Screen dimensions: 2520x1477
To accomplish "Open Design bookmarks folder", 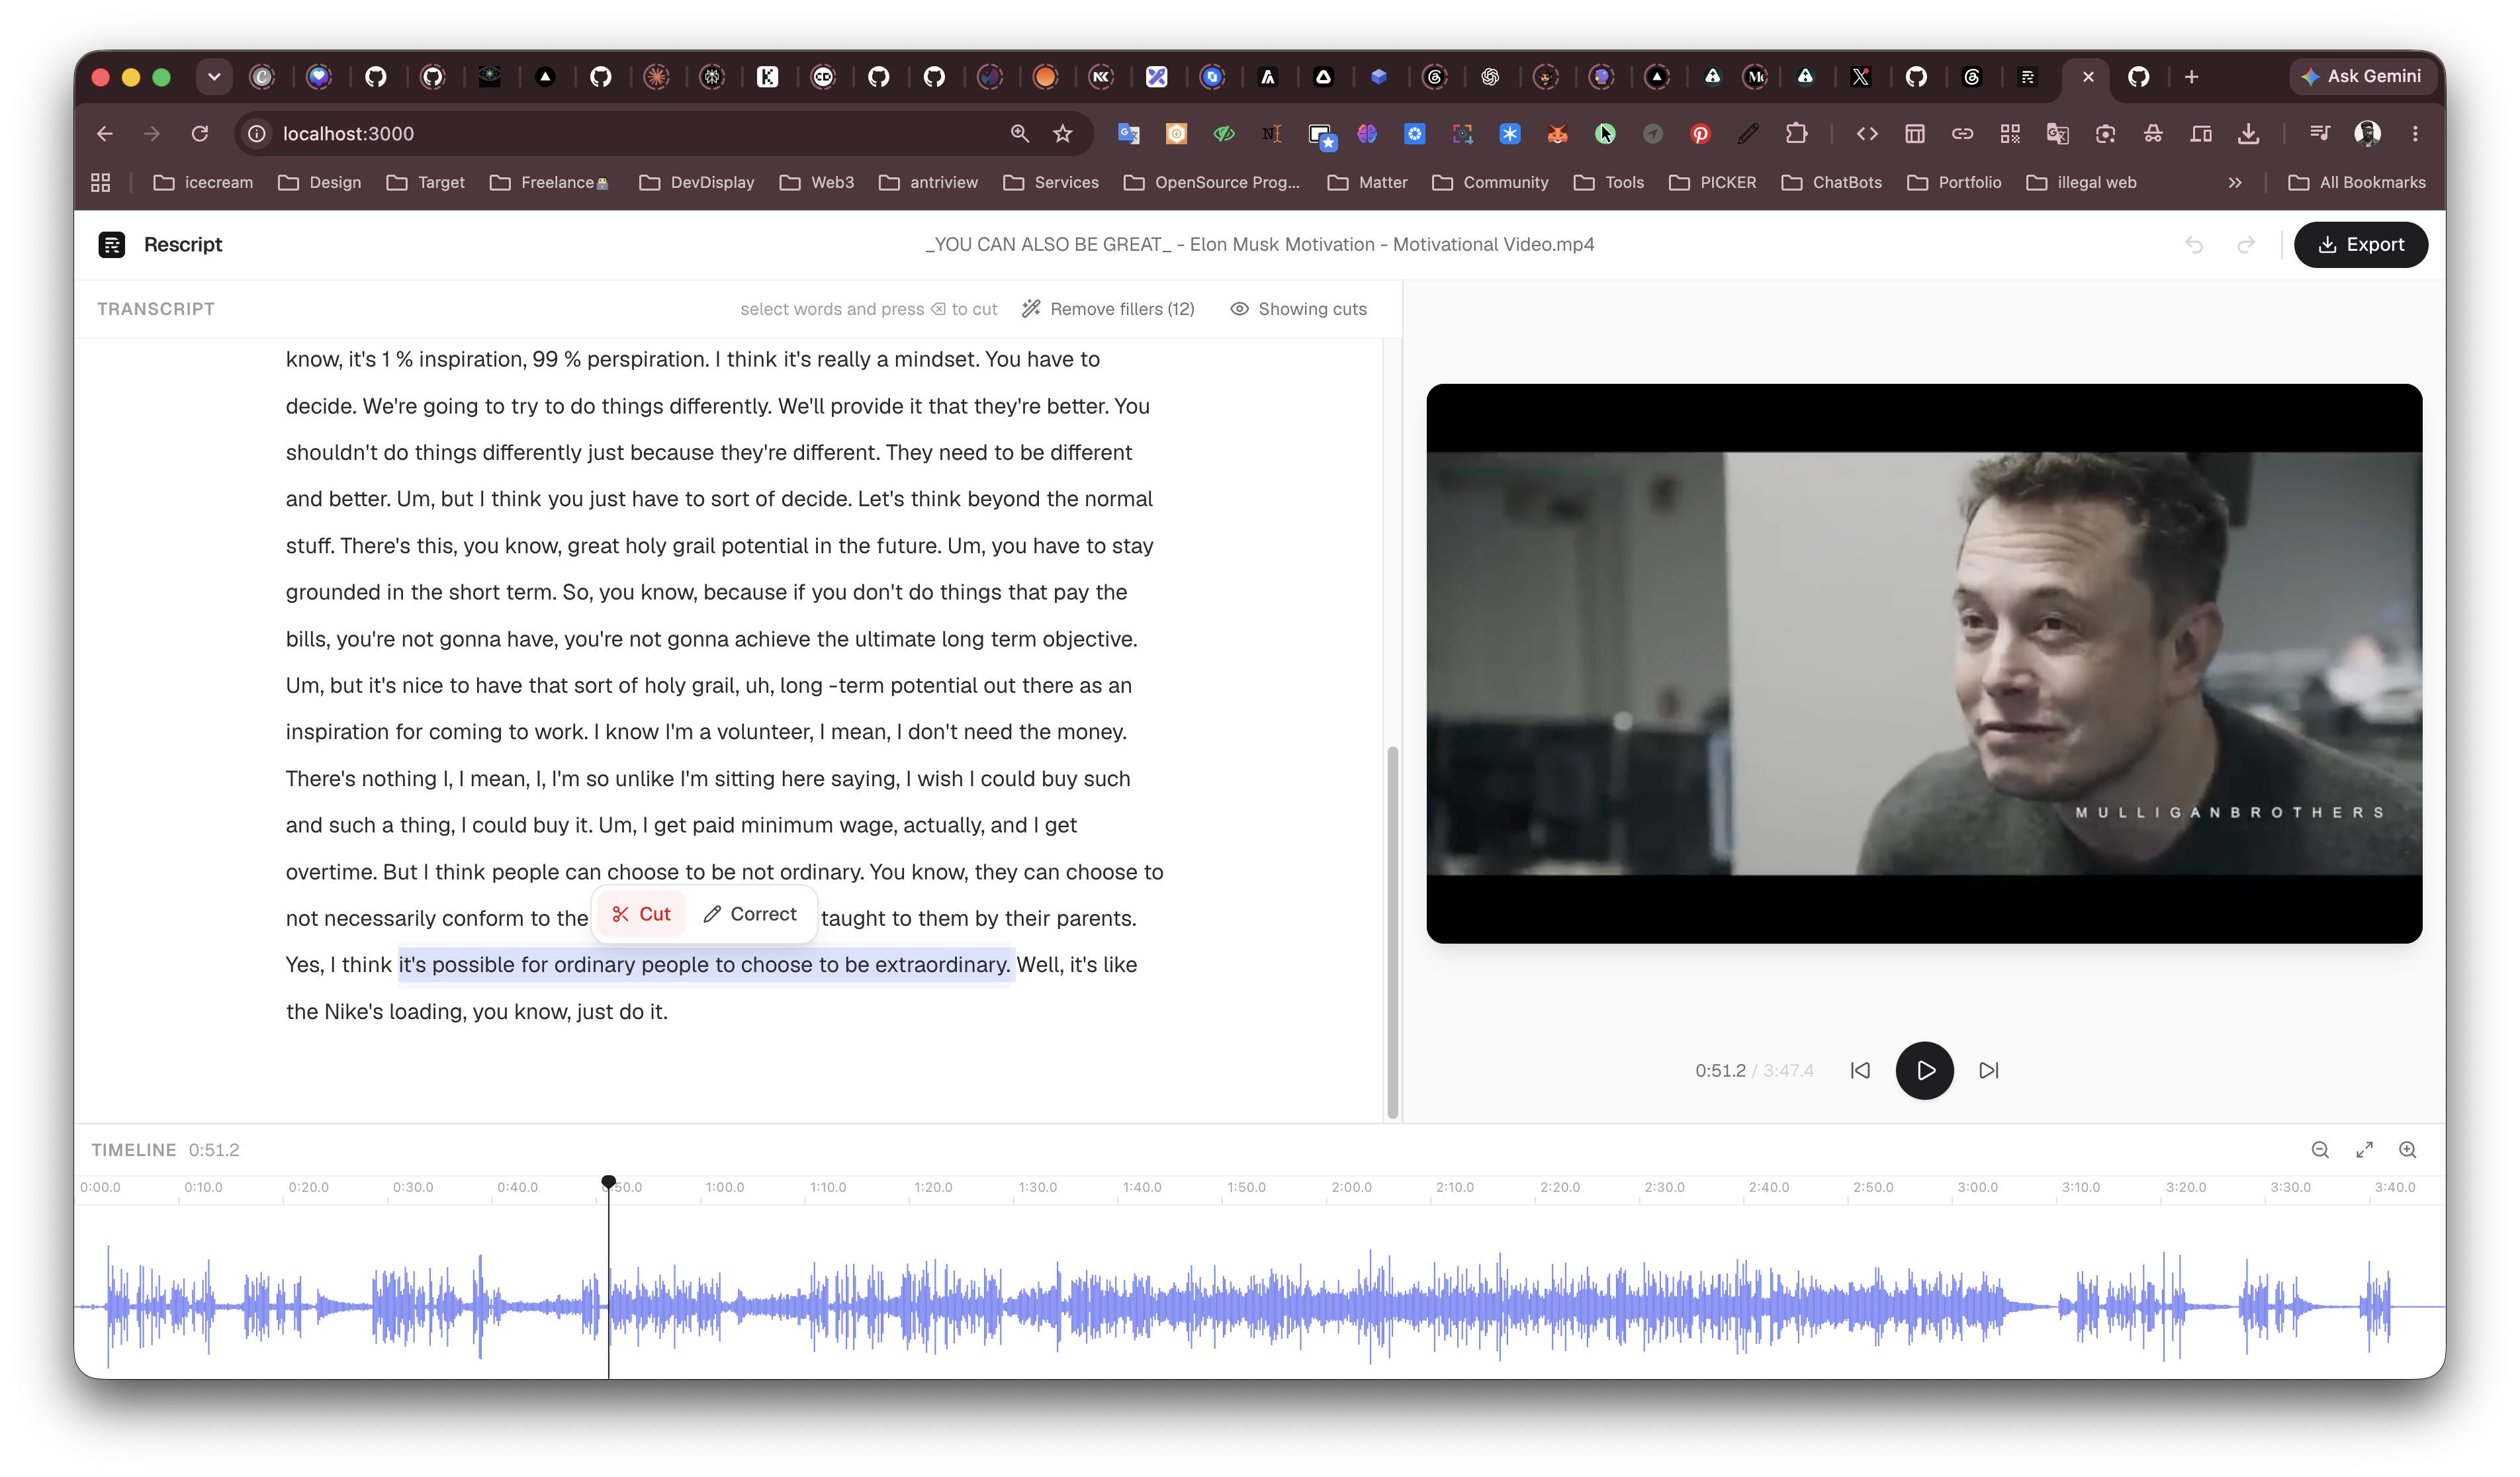I will click(x=319, y=183).
